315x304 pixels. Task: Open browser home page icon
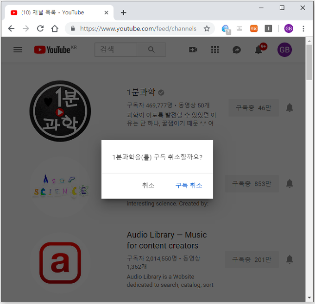click(x=55, y=29)
